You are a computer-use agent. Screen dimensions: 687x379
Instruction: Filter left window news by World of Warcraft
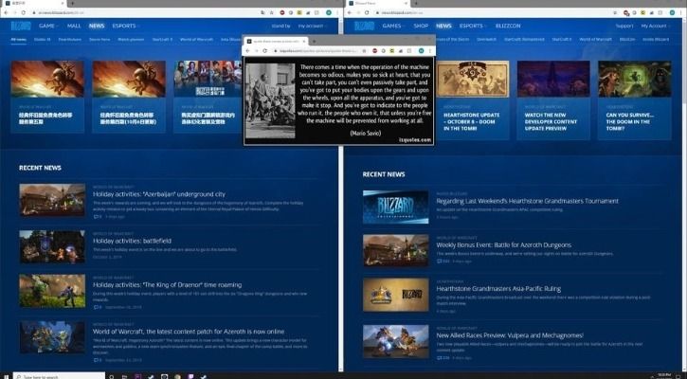click(x=196, y=40)
